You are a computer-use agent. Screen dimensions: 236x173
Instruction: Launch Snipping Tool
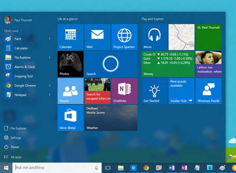pos(28,76)
